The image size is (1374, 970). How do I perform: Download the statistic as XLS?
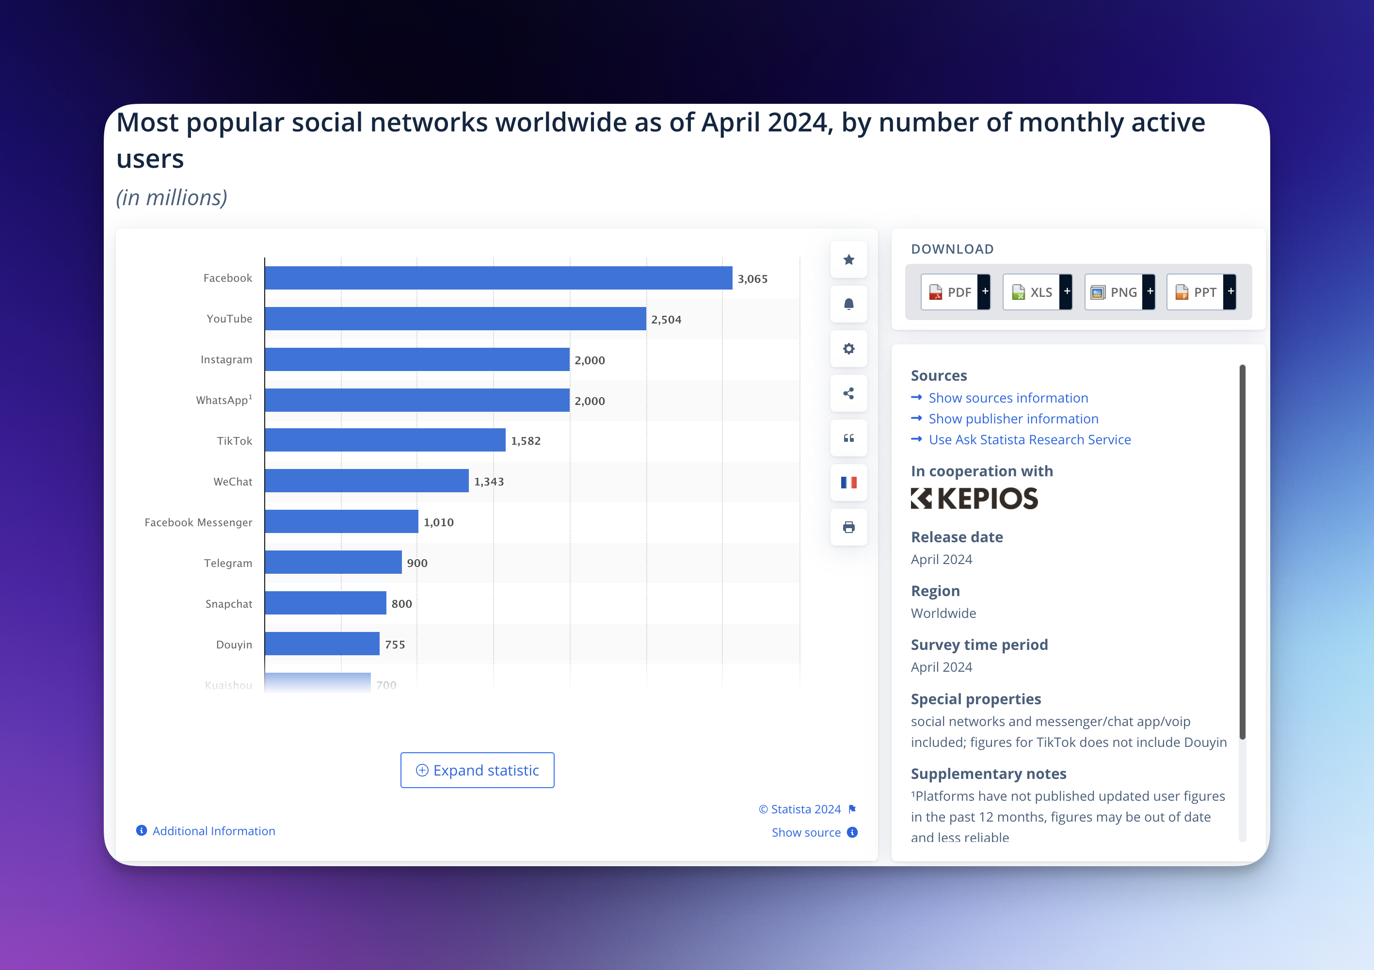pyautogui.click(x=1032, y=292)
